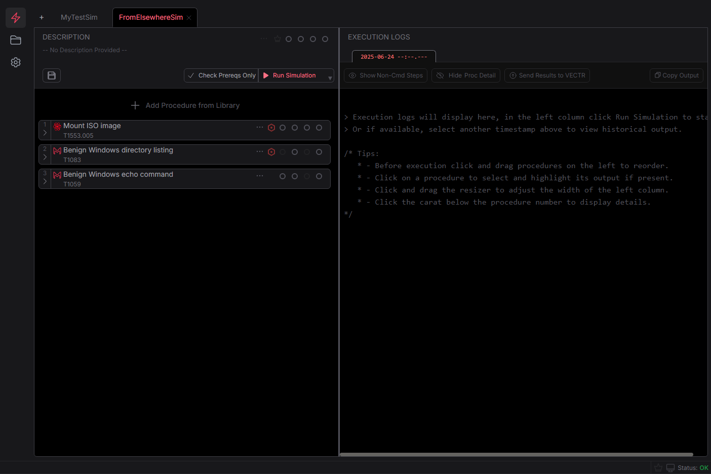Toggle Show Non-Cmd Steps in execution logs
This screenshot has height=474, width=711.
point(385,75)
